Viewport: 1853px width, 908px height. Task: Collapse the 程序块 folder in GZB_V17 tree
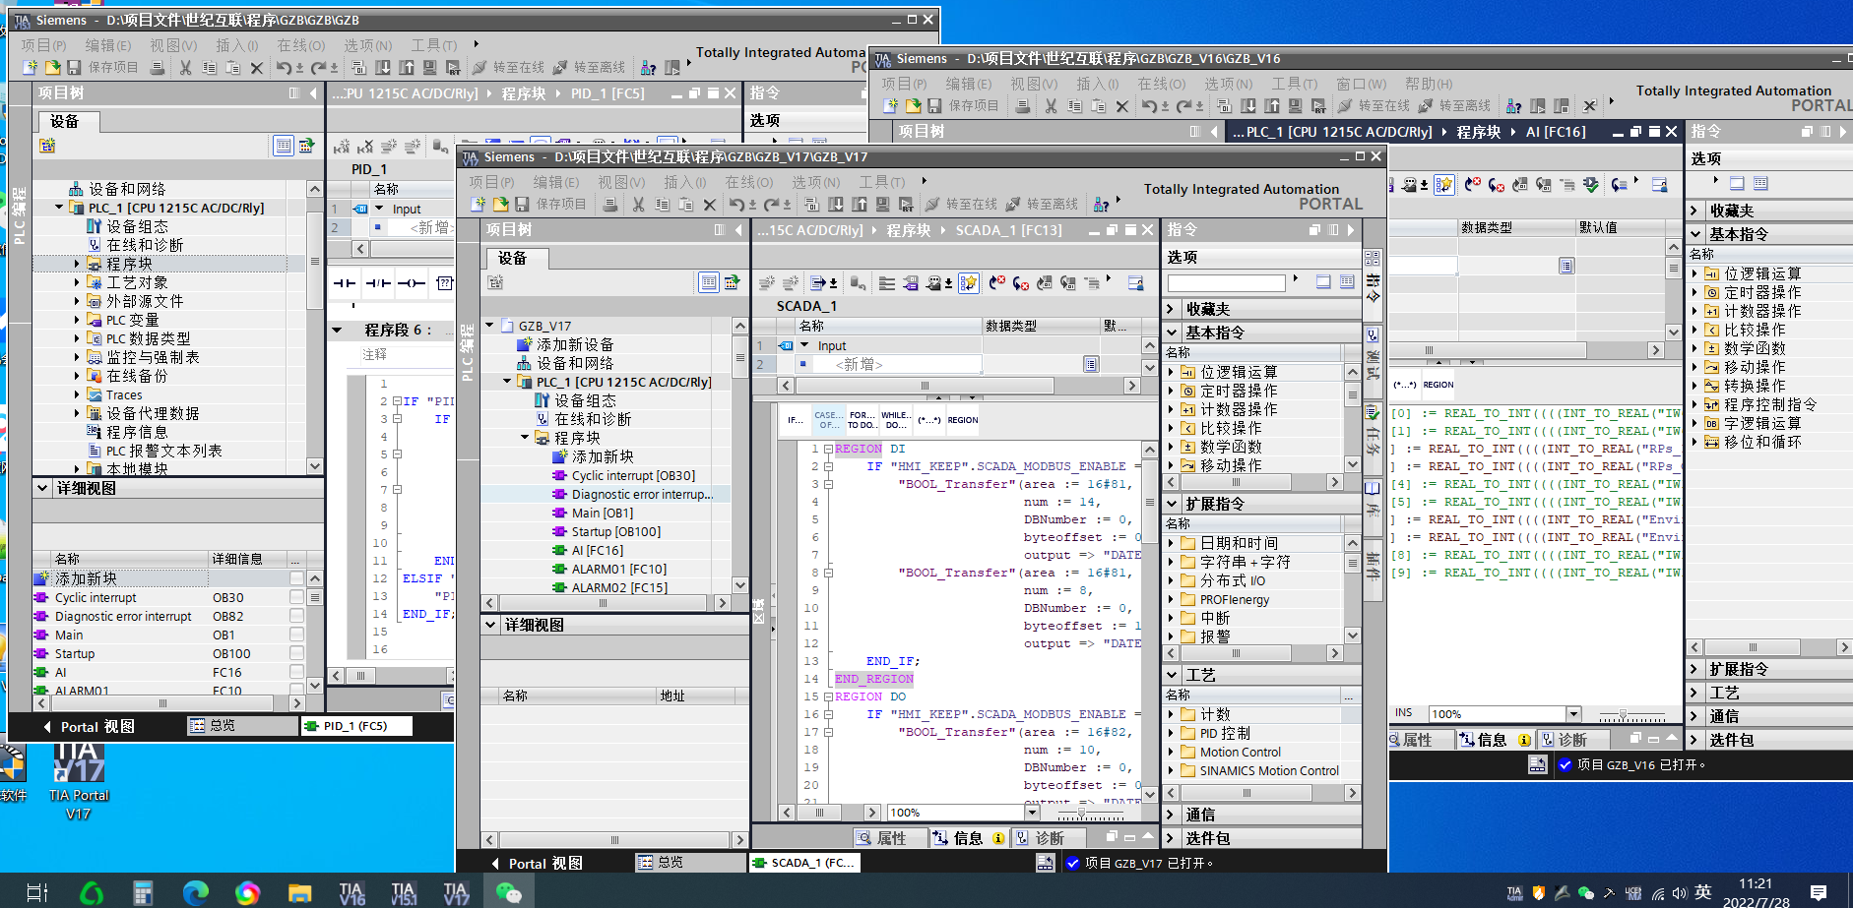pyautogui.click(x=525, y=438)
